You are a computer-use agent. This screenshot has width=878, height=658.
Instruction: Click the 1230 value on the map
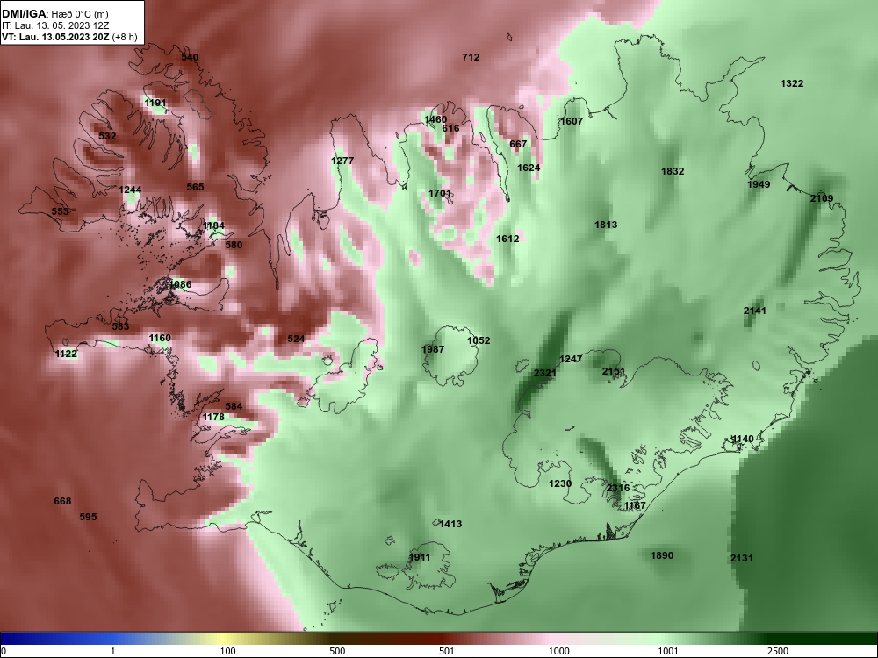pyautogui.click(x=560, y=483)
